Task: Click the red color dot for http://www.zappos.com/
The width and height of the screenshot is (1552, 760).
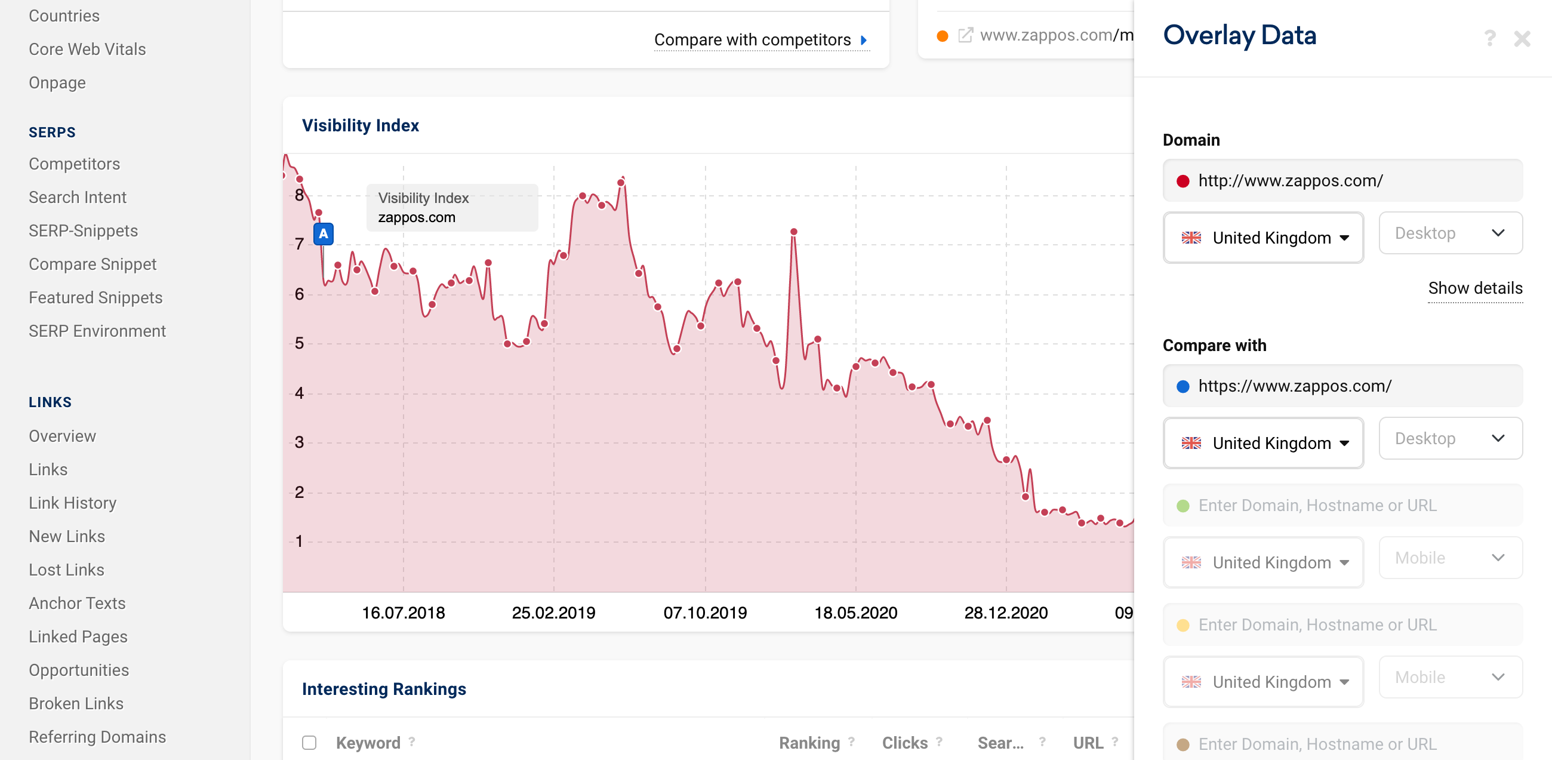Action: [x=1183, y=181]
